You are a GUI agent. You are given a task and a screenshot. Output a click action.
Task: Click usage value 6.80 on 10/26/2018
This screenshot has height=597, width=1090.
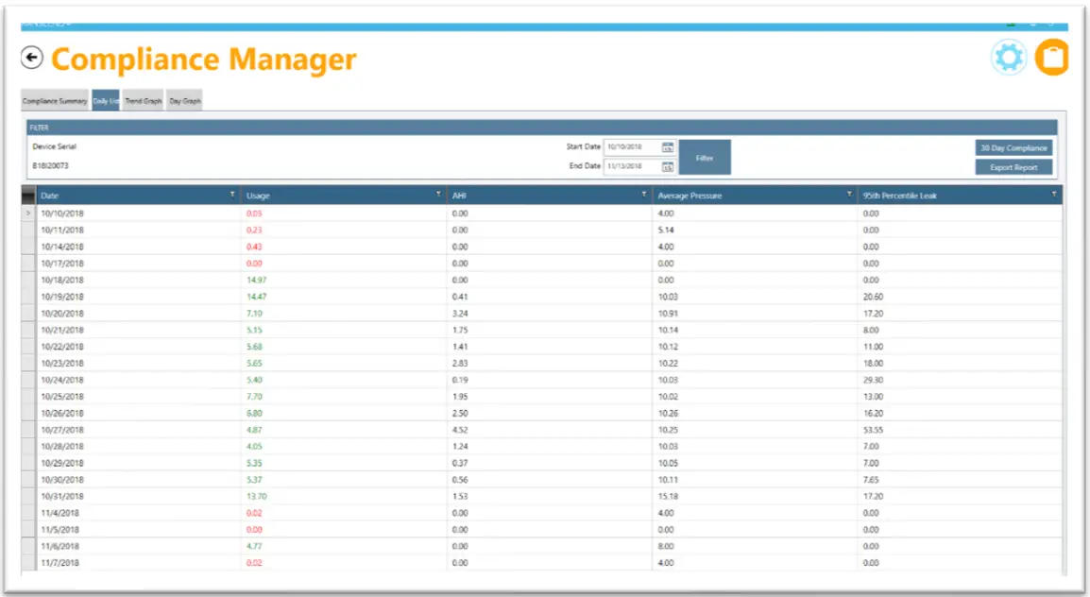pos(254,414)
